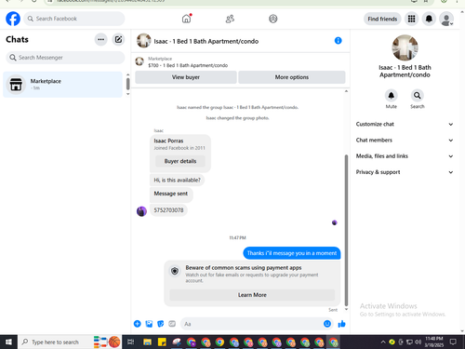
Task: Expand Media, files and links section
Action: click(405, 156)
